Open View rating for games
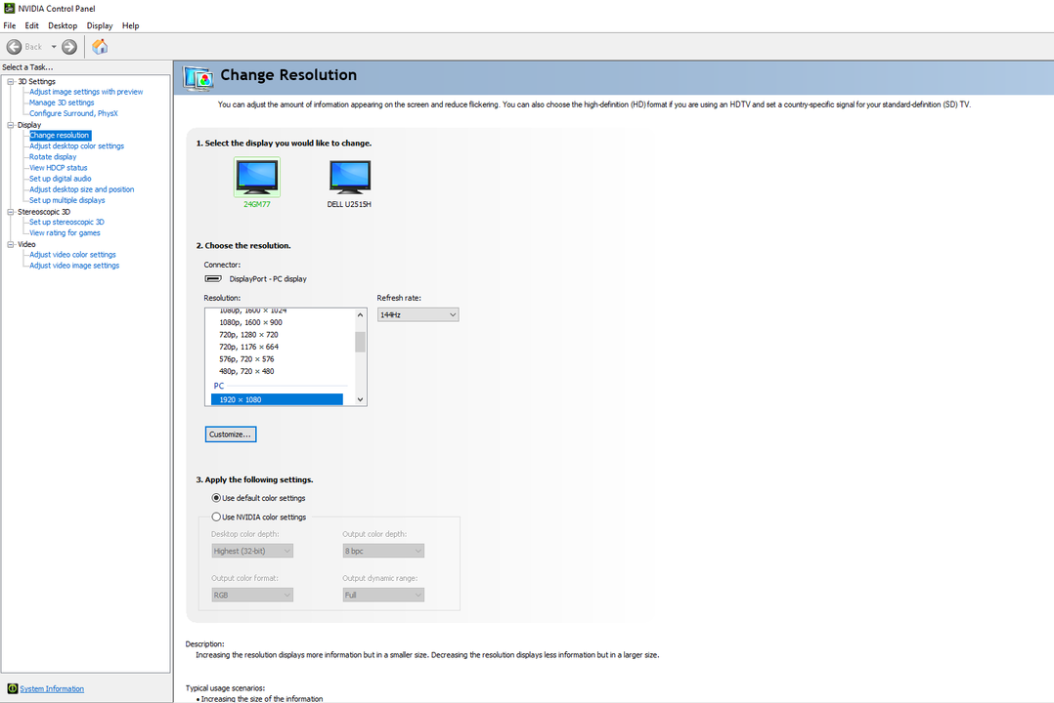Screen dimensions: 1054x703 (x=65, y=233)
